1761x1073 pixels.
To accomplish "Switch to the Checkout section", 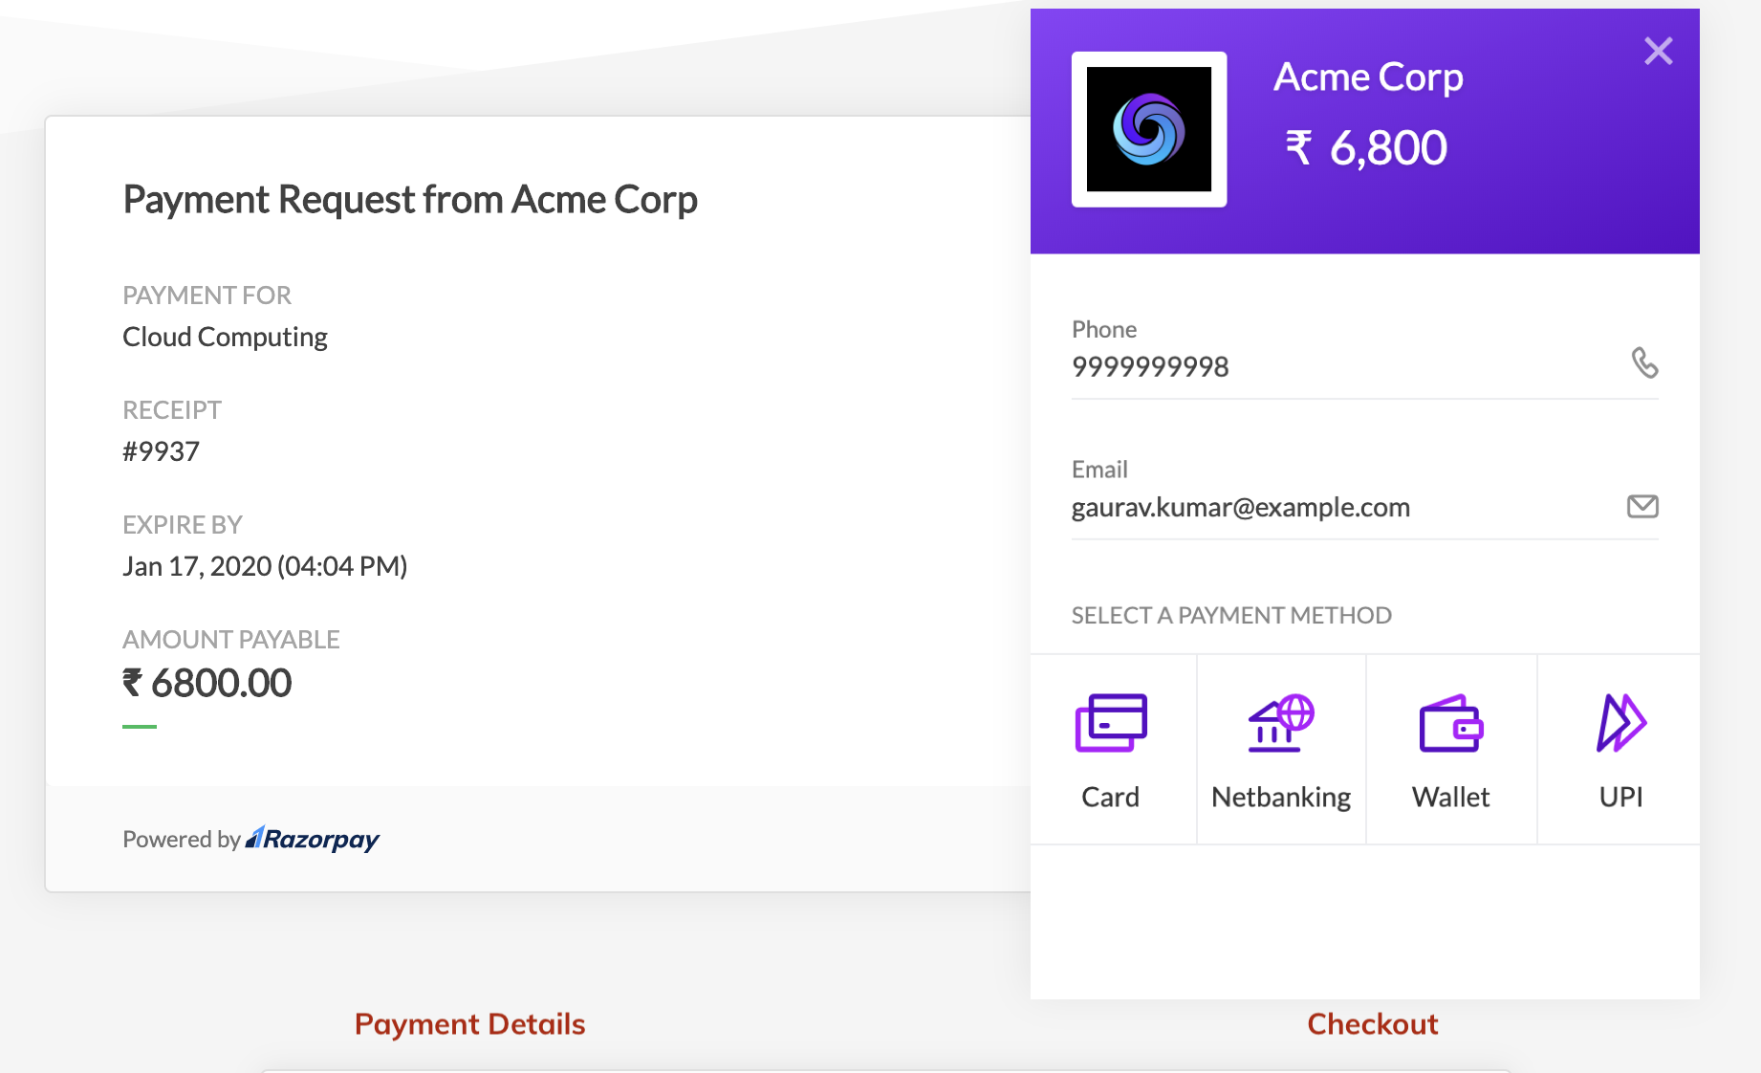I will [1372, 1023].
